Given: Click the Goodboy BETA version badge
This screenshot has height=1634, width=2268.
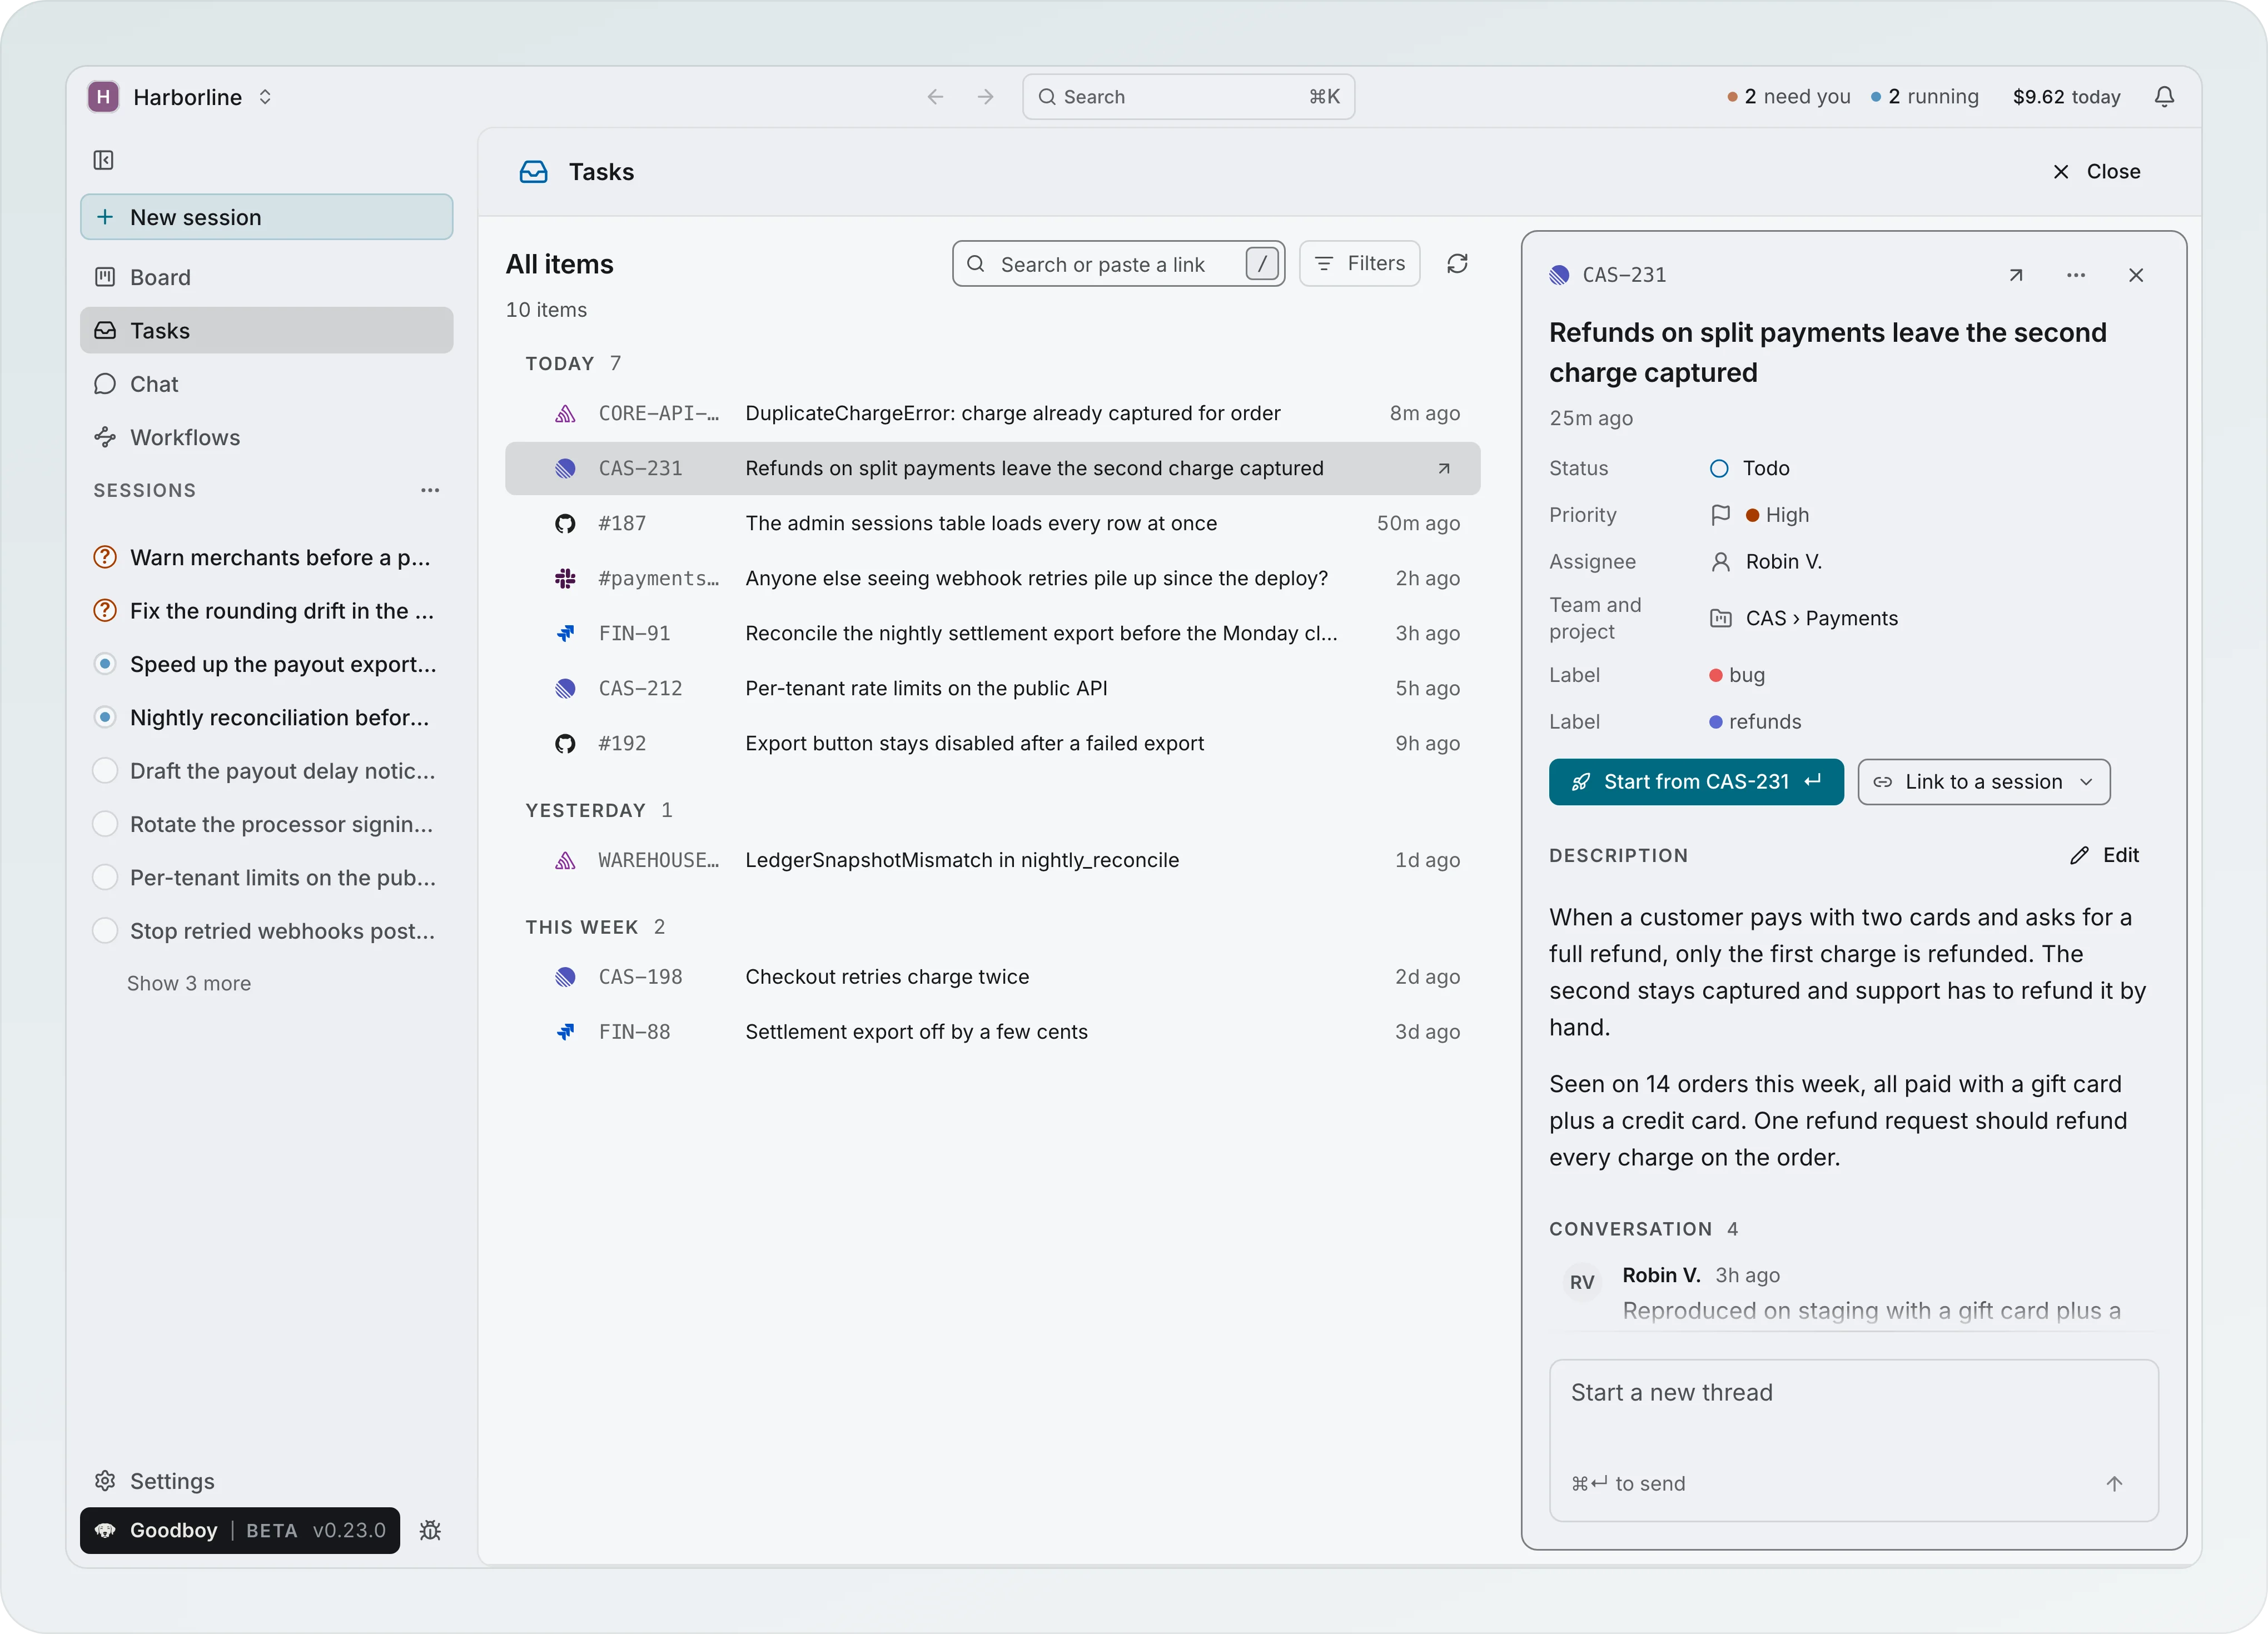Looking at the screenshot, I should (240, 1530).
